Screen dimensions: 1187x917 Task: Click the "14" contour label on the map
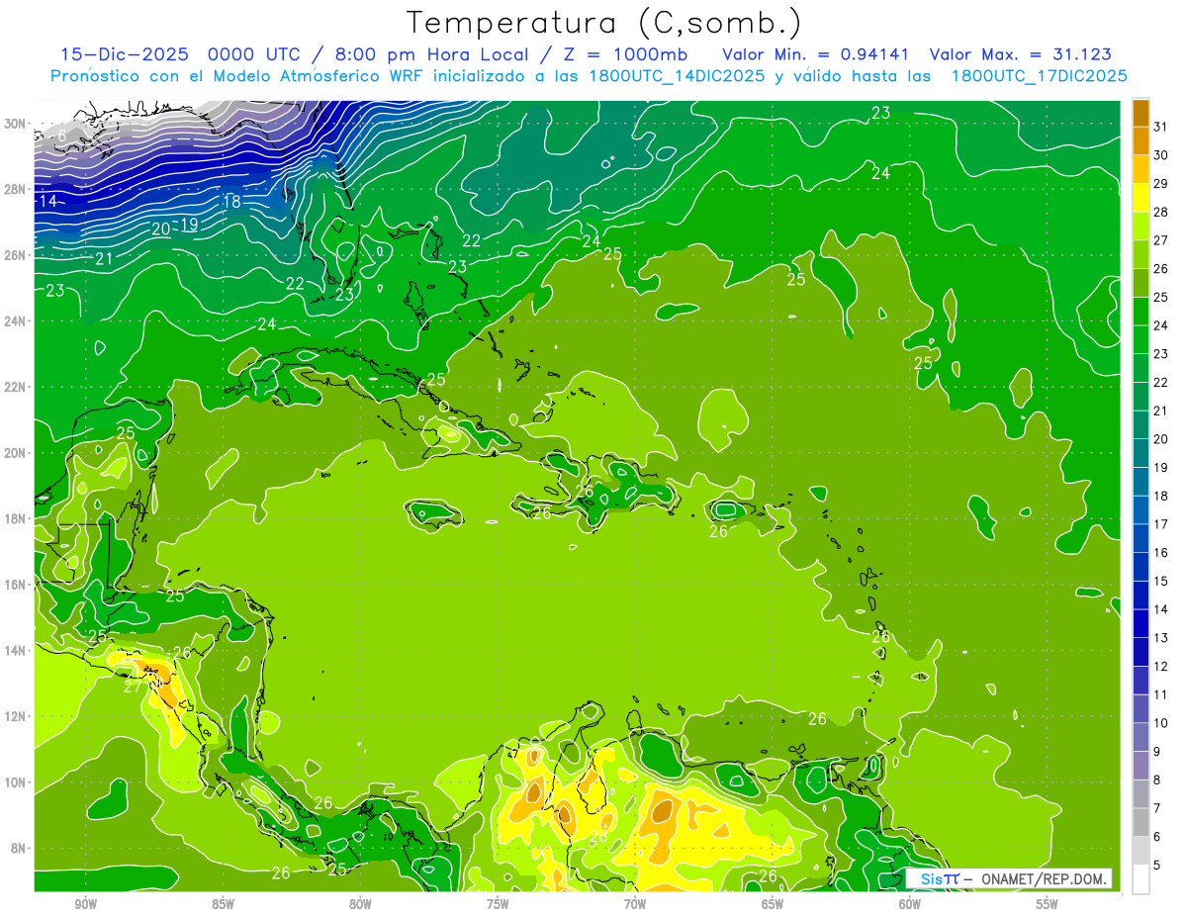coord(47,202)
